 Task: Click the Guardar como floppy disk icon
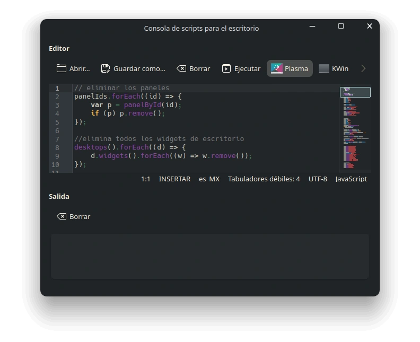coord(106,68)
